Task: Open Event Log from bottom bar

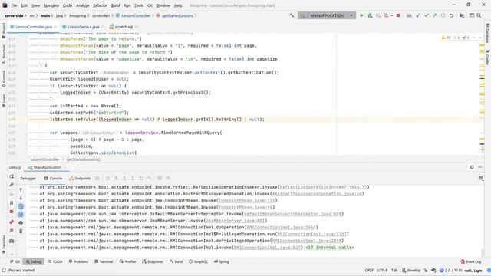Action: (470, 261)
